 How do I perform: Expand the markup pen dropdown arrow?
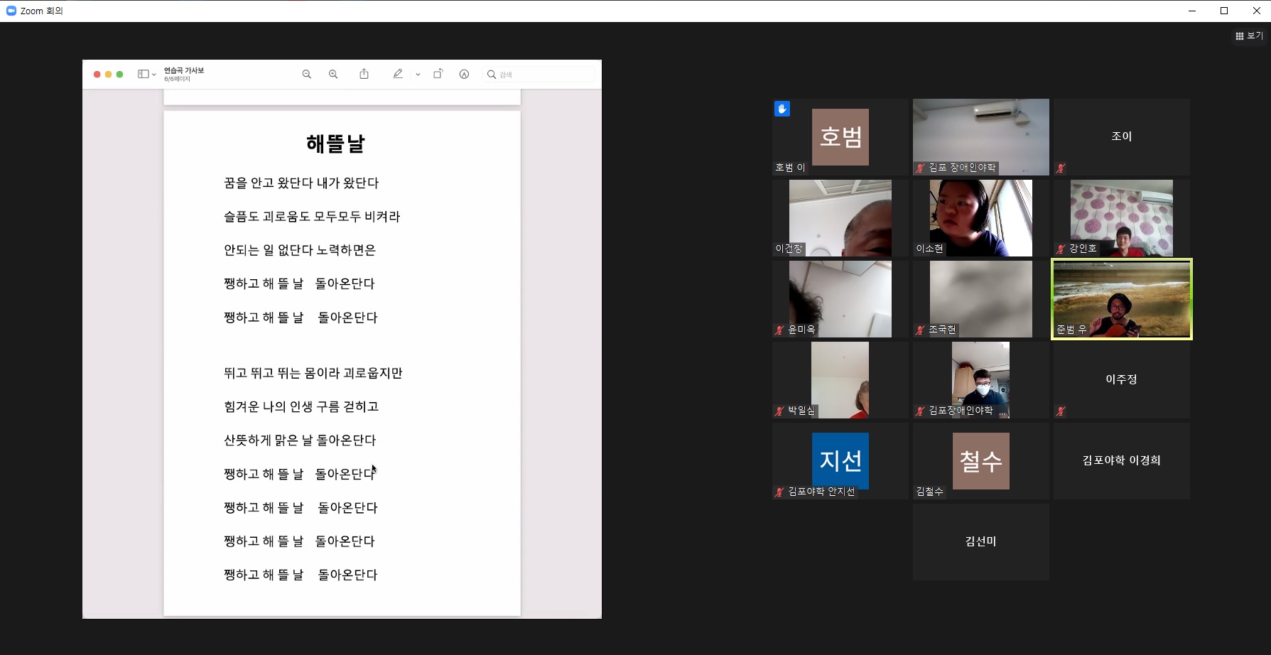coord(418,75)
